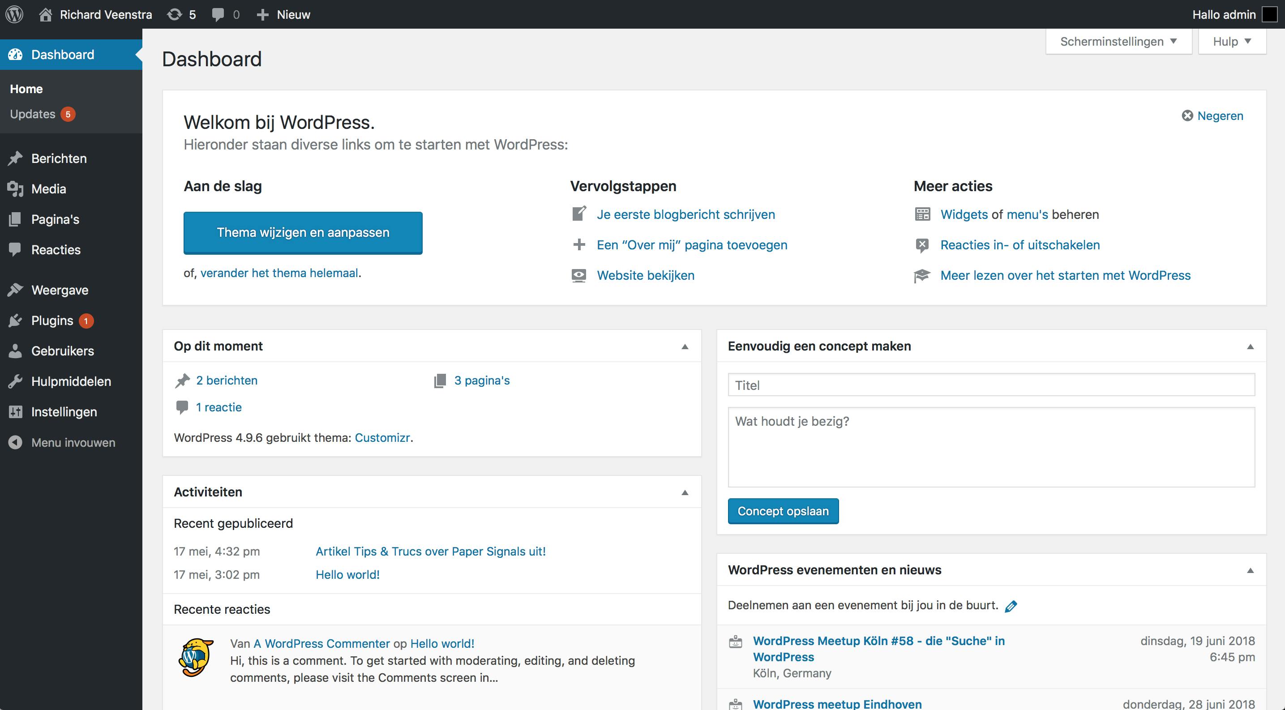Click the admin avatar square top right
Image resolution: width=1285 pixels, height=710 pixels.
[1269, 14]
